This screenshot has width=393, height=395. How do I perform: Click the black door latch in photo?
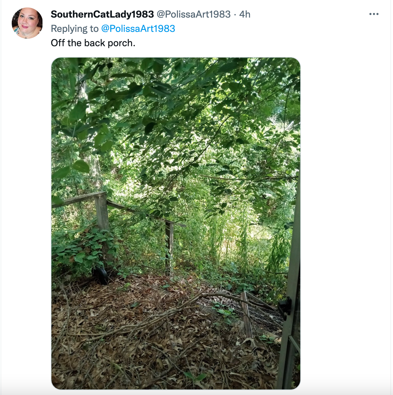point(284,307)
